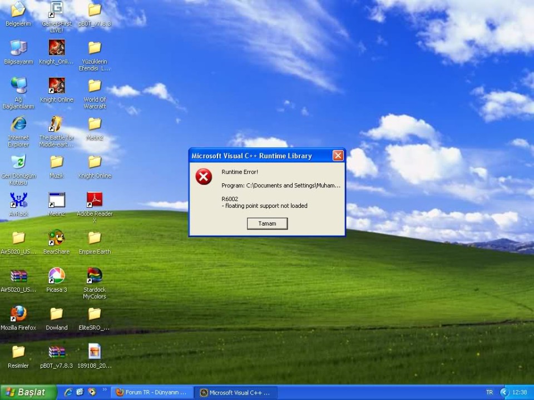
Task: Close the Runtime Library error dialog
Action: [x=338, y=156]
